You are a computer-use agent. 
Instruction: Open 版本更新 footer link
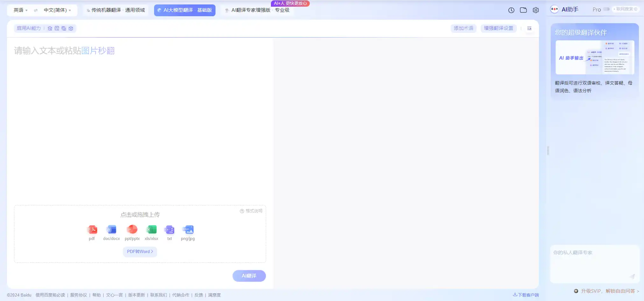[x=137, y=295]
